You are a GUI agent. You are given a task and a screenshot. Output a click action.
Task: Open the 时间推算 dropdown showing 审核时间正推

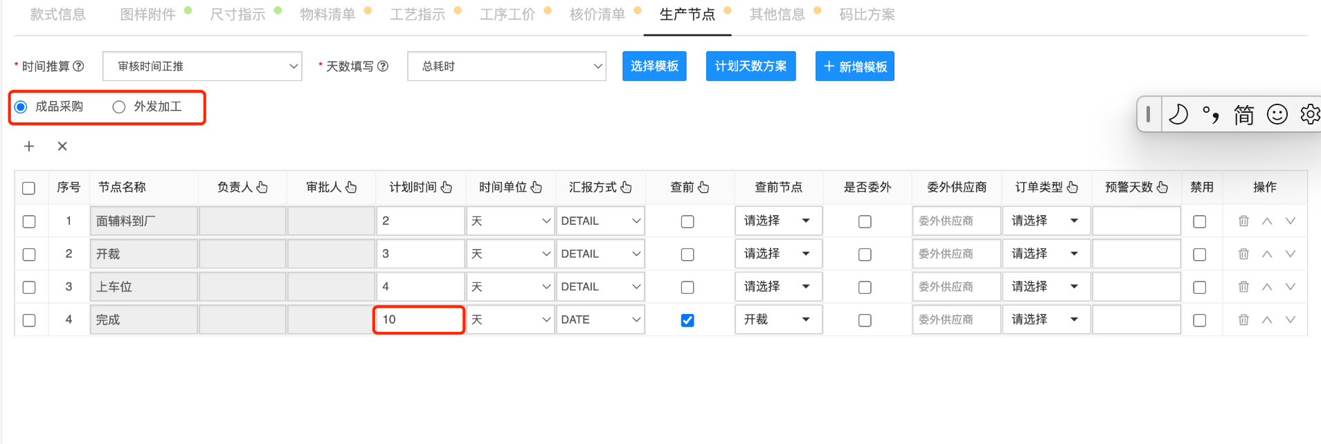pos(202,66)
